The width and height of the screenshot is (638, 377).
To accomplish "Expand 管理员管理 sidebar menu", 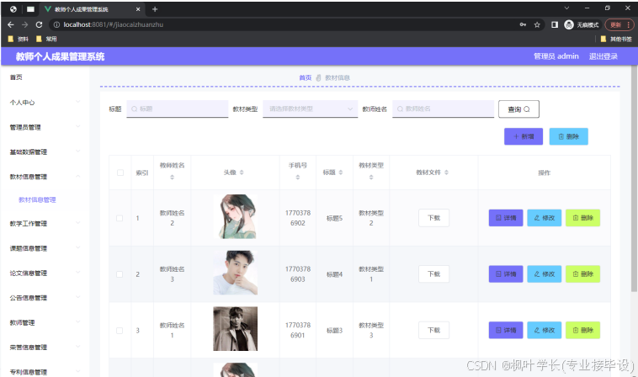I will click(45, 127).
